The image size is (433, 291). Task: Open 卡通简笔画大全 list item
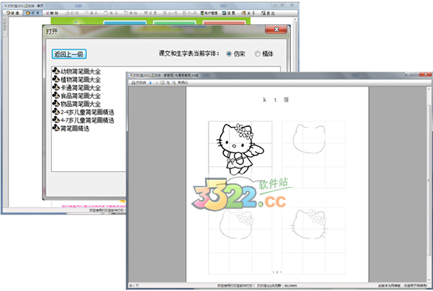pos(76,87)
